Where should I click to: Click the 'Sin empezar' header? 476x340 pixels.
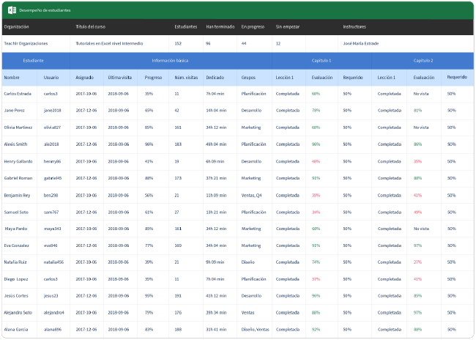pos(288,26)
